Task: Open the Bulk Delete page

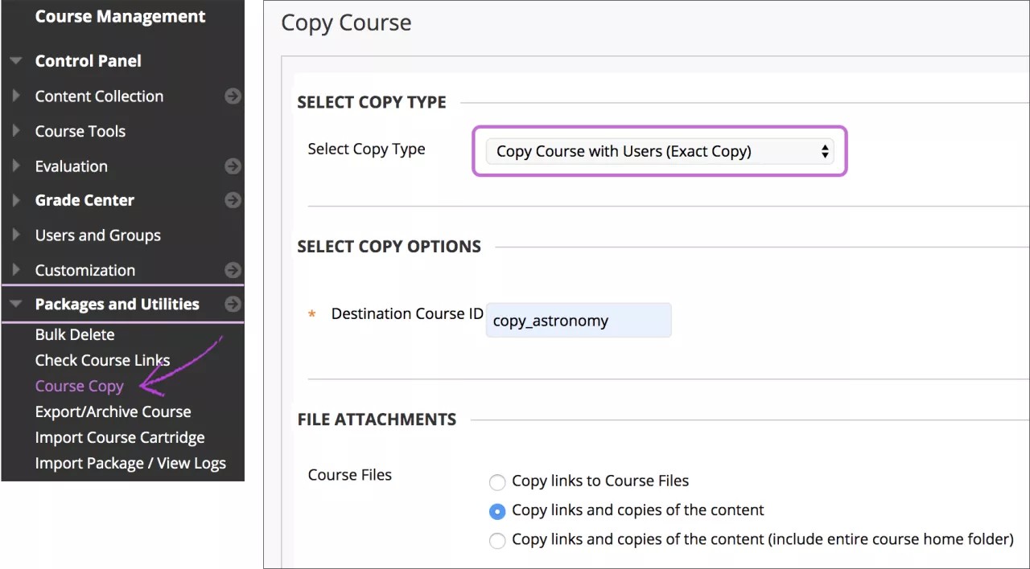Action: point(74,334)
